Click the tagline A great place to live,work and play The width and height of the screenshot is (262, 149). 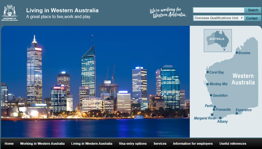point(58,17)
